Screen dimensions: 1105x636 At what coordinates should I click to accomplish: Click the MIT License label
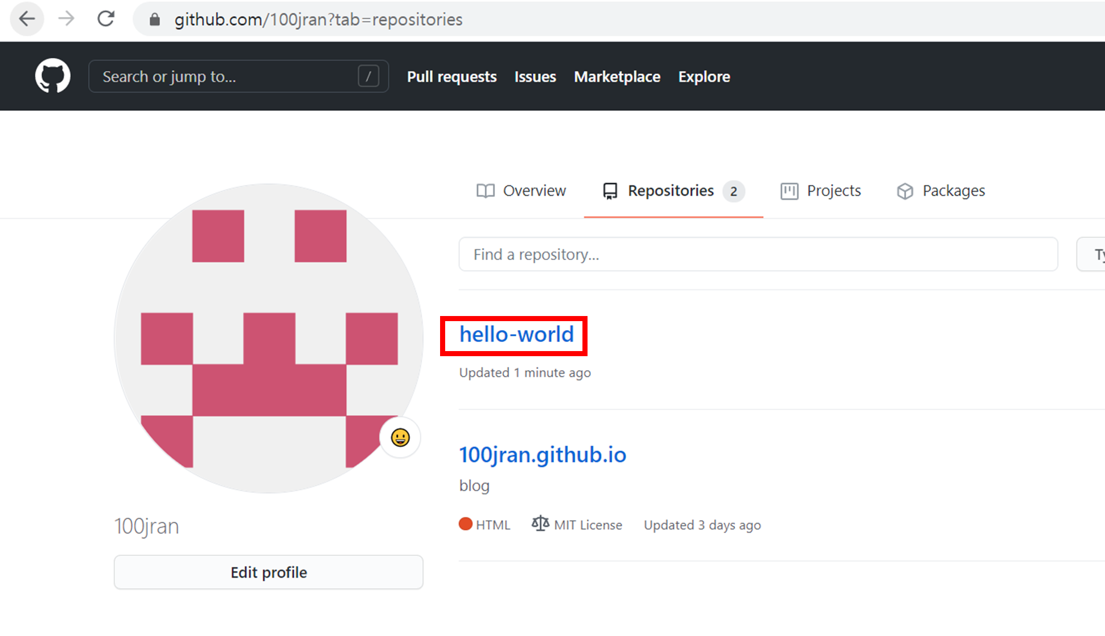pyautogui.click(x=588, y=525)
